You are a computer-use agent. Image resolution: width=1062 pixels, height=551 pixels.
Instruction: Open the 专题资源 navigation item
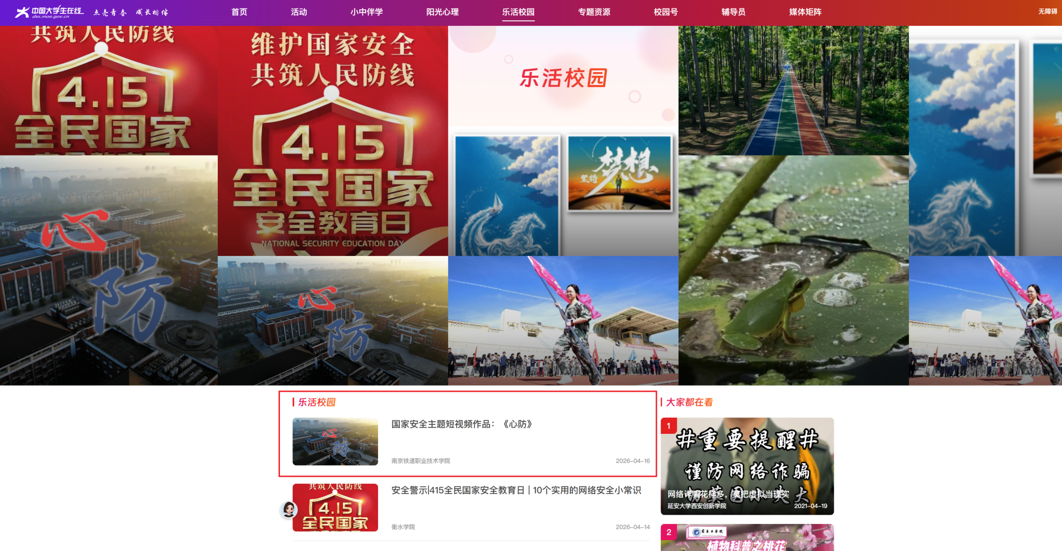594,12
